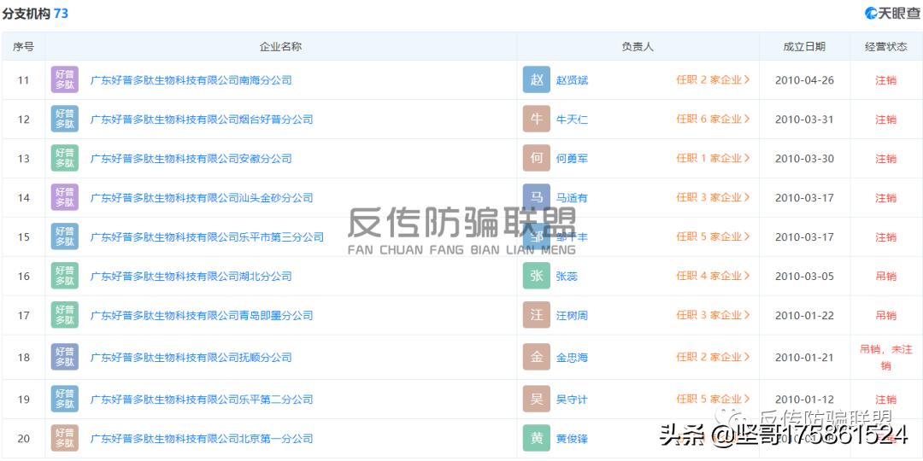This screenshot has width=923, height=461.
Task: Click the 马 avatar beside 马适有
Action: tap(536, 197)
